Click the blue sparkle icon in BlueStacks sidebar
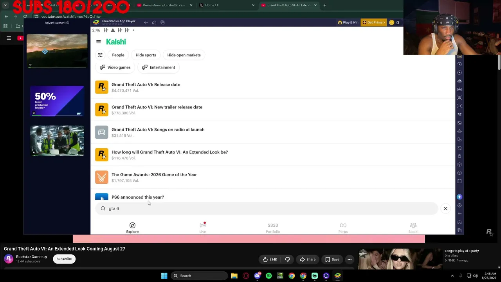Image resolution: width=501 pixels, height=282 pixels. (x=460, y=197)
